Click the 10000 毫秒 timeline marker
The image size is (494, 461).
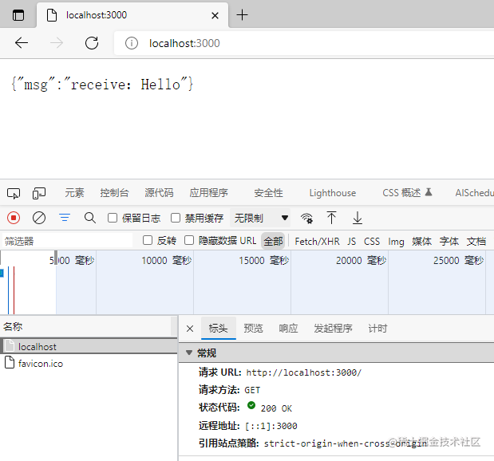point(166,261)
